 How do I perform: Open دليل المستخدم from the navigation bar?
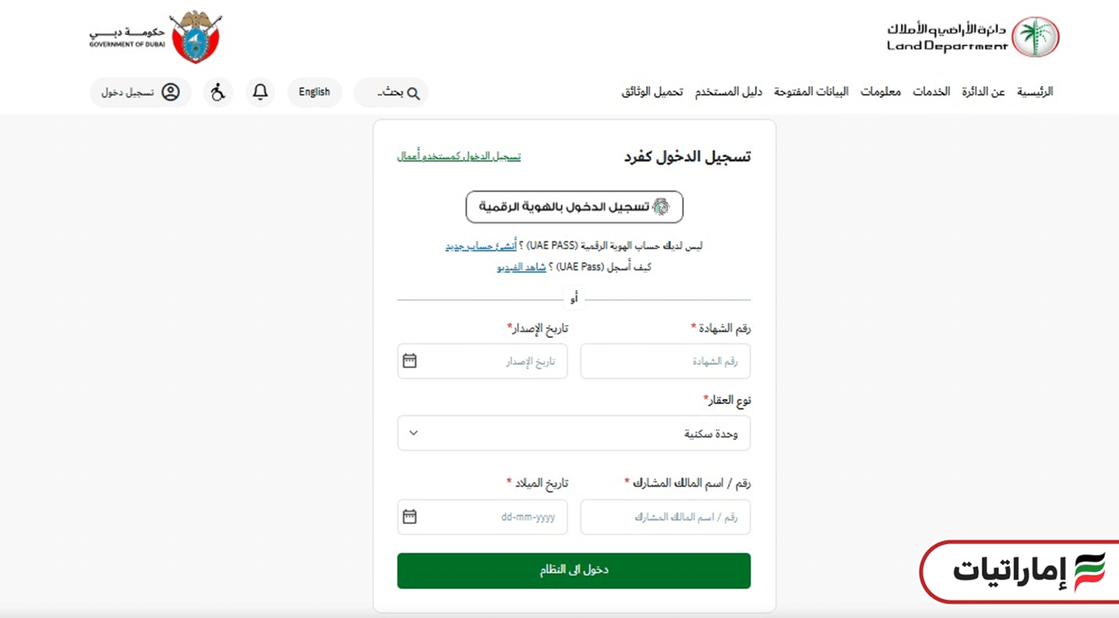[x=729, y=91]
